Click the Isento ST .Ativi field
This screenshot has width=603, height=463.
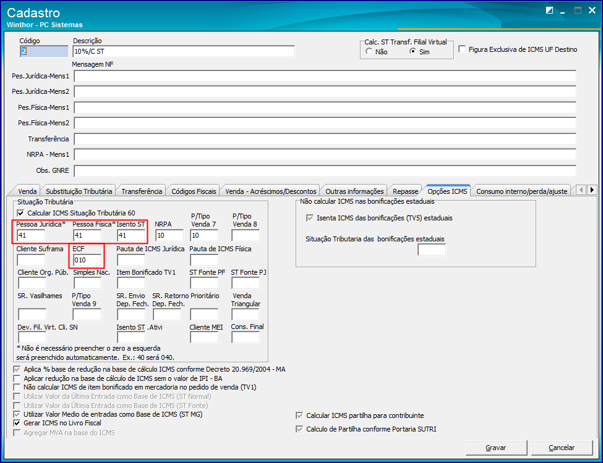pos(131,338)
